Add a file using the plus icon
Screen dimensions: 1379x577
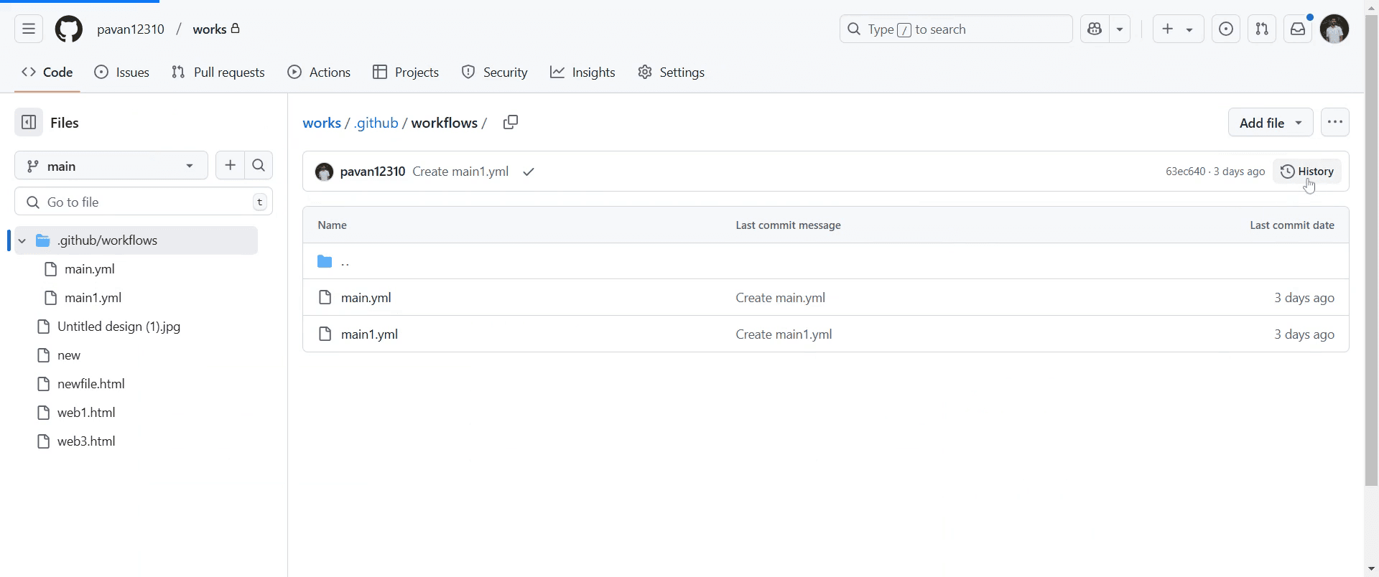(230, 166)
